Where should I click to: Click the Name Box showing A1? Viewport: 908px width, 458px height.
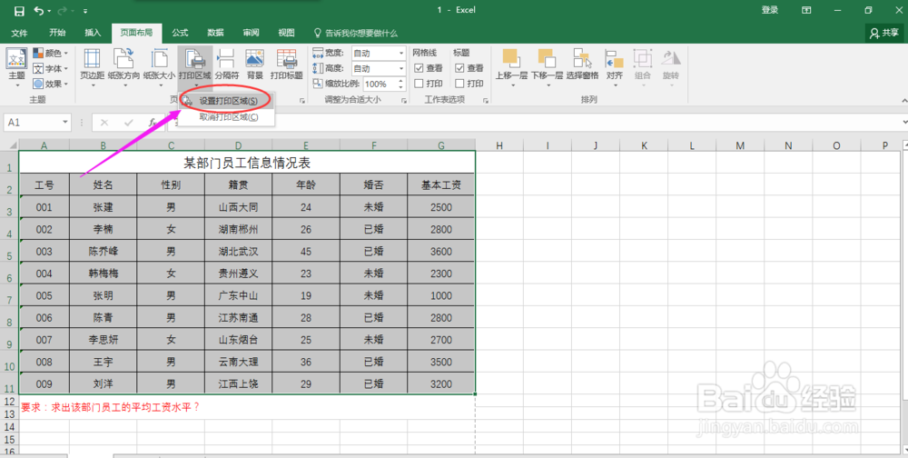point(32,123)
